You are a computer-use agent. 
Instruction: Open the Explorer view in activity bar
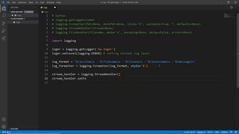(4, 9)
